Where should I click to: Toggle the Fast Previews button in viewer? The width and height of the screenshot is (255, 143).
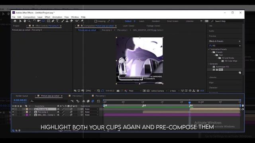tap(186, 91)
